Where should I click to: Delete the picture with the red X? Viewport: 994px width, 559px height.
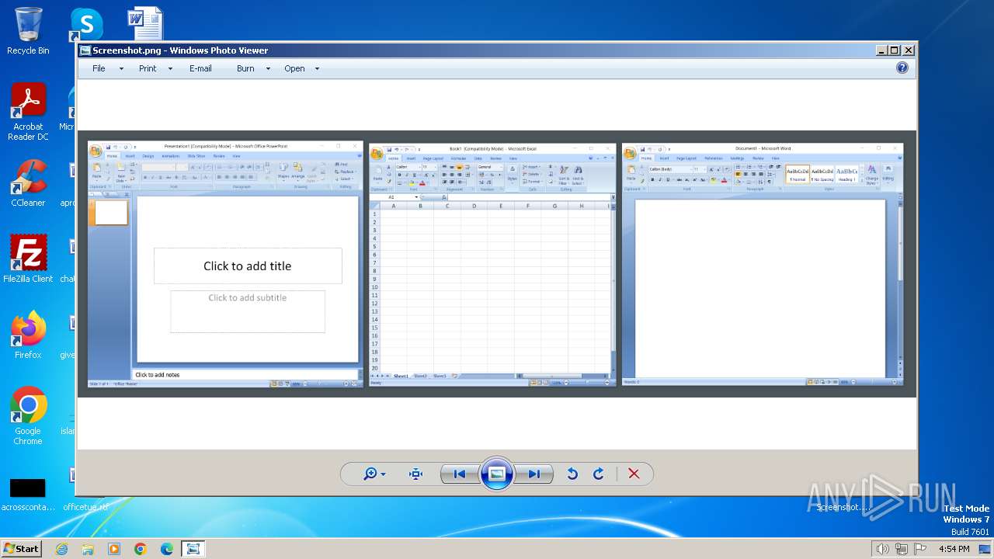coord(634,474)
